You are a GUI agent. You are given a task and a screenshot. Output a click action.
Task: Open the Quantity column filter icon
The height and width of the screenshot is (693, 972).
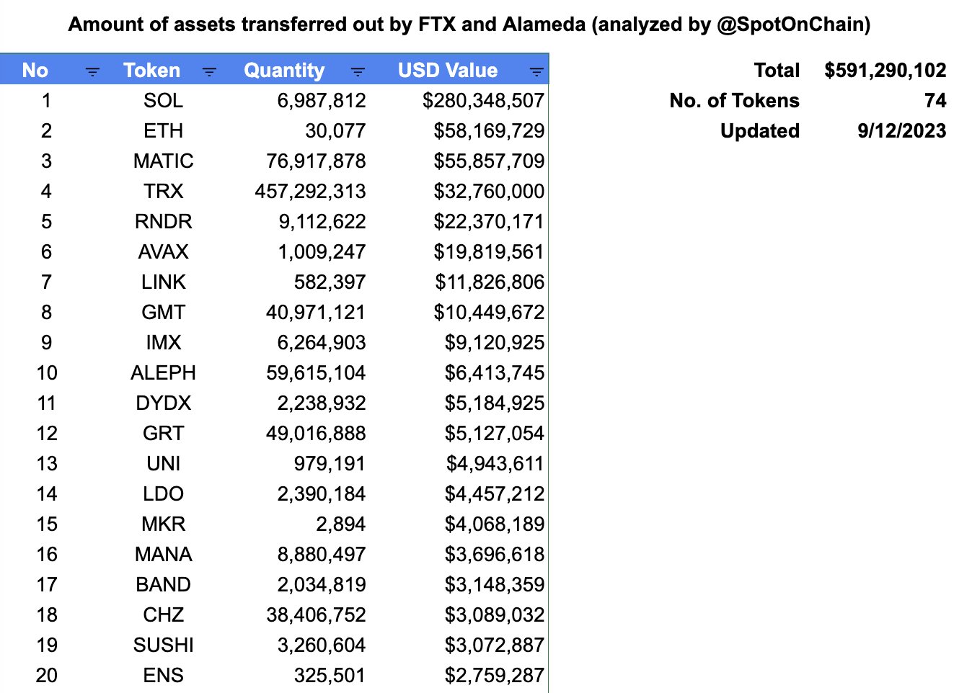[x=358, y=71]
